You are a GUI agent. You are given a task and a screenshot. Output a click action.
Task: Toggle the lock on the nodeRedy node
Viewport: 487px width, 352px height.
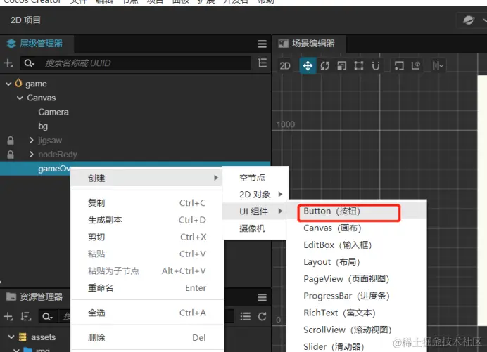[11, 155]
